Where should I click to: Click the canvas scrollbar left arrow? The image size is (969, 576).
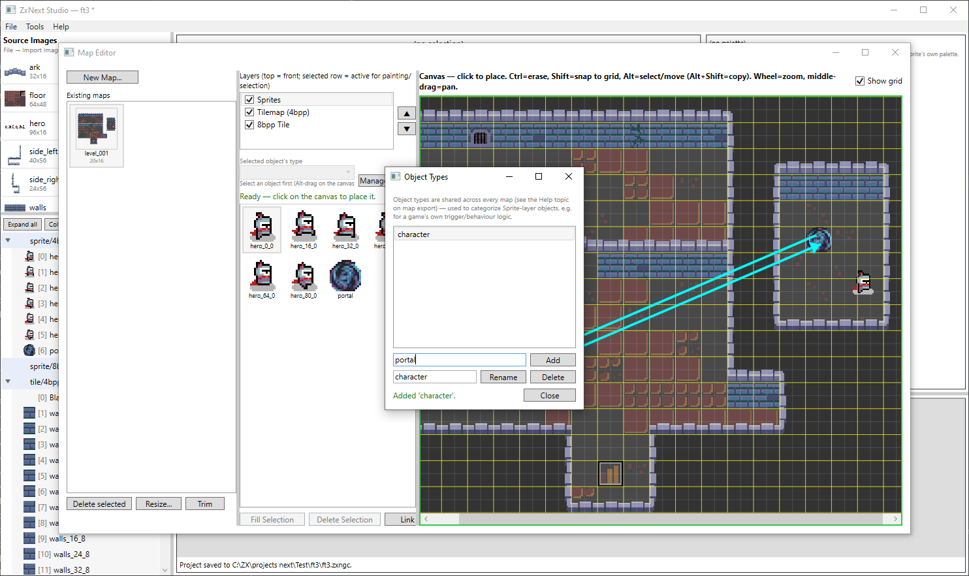tap(426, 519)
